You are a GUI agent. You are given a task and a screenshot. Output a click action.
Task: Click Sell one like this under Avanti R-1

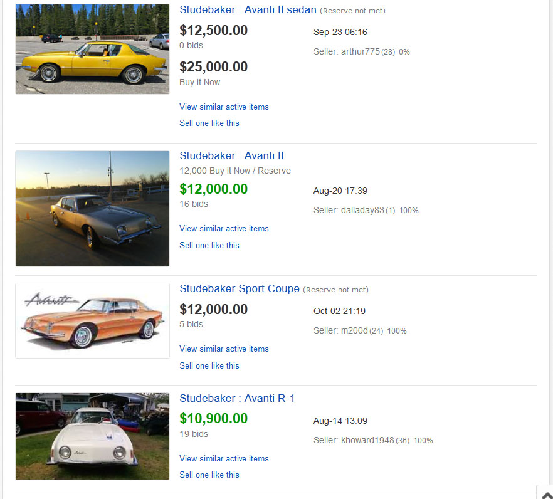pos(209,475)
